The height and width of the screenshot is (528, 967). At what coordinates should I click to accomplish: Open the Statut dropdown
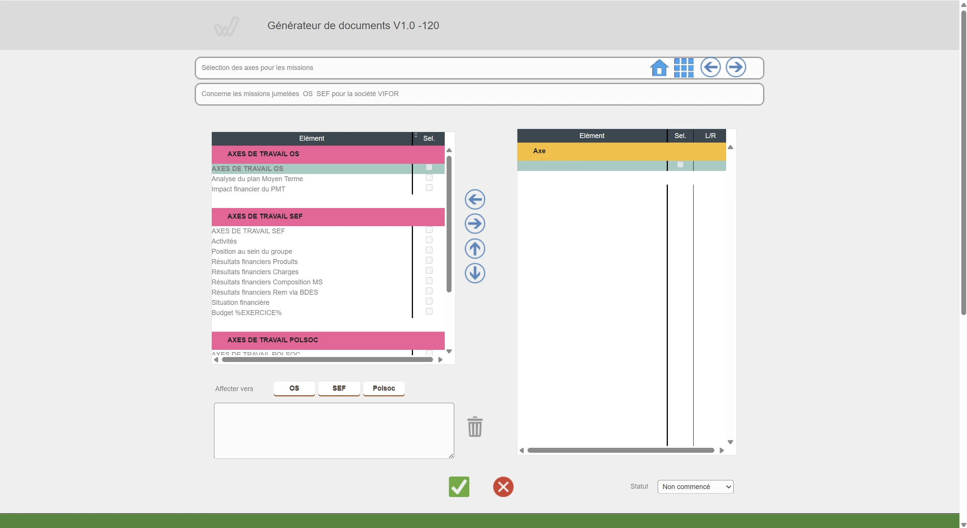(x=695, y=487)
